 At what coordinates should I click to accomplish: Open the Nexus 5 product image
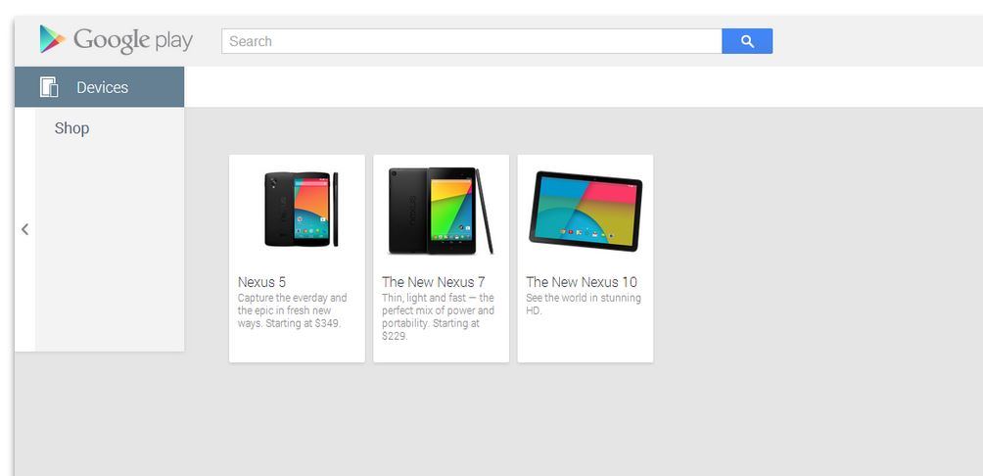[x=301, y=210]
